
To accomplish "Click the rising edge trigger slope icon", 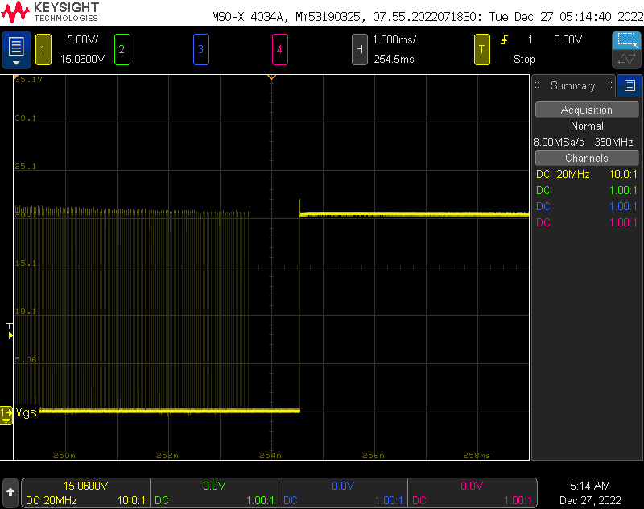I will pos(505,39).
